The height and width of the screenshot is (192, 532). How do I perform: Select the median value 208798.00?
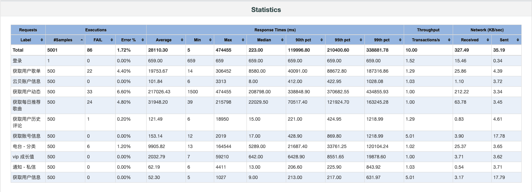pos(260,92)
